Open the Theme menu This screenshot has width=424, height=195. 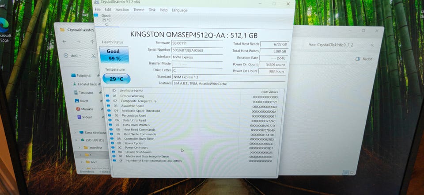coord(139,10)
